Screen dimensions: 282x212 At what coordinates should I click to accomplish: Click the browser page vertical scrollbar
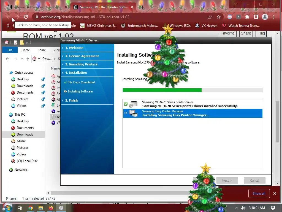click(277, 122)
